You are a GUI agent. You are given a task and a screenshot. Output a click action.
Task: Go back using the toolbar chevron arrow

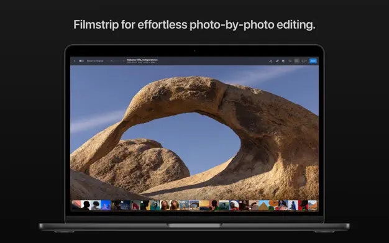tap(75, 61)
